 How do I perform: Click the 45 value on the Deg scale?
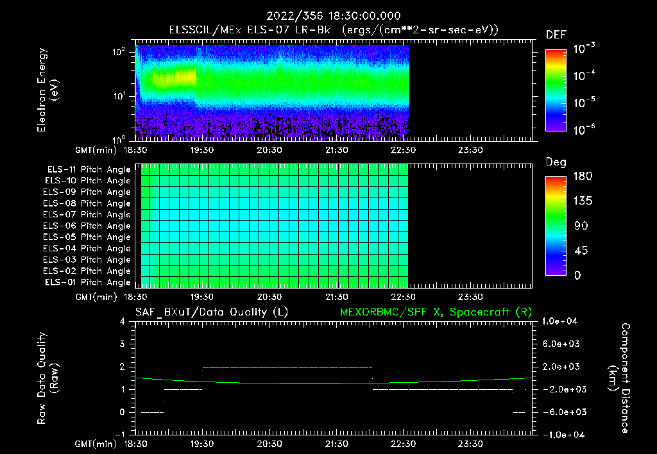(x=581, y=251)
